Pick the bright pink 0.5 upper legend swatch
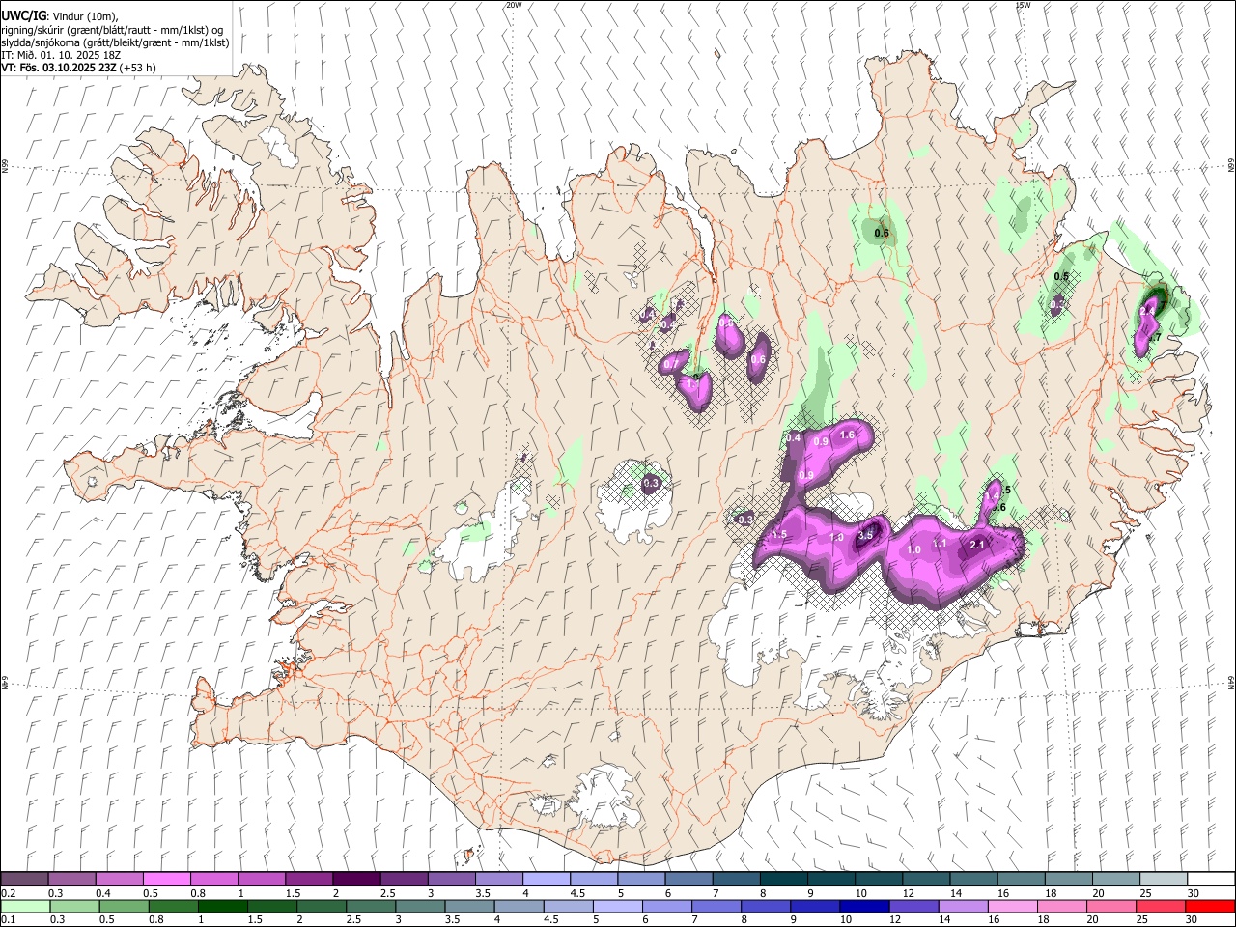1236x927 pixels. click(166, 879)
